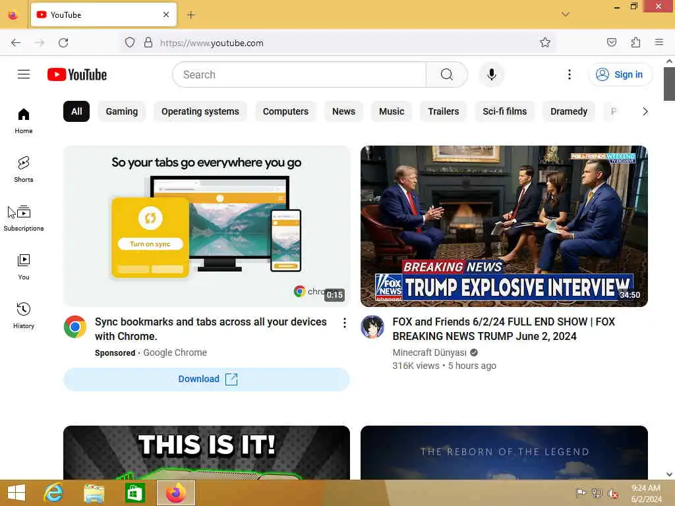List all tabs dropdown chevron
The width and height of the screenshot is (675, 506).
tap(566, 14)
